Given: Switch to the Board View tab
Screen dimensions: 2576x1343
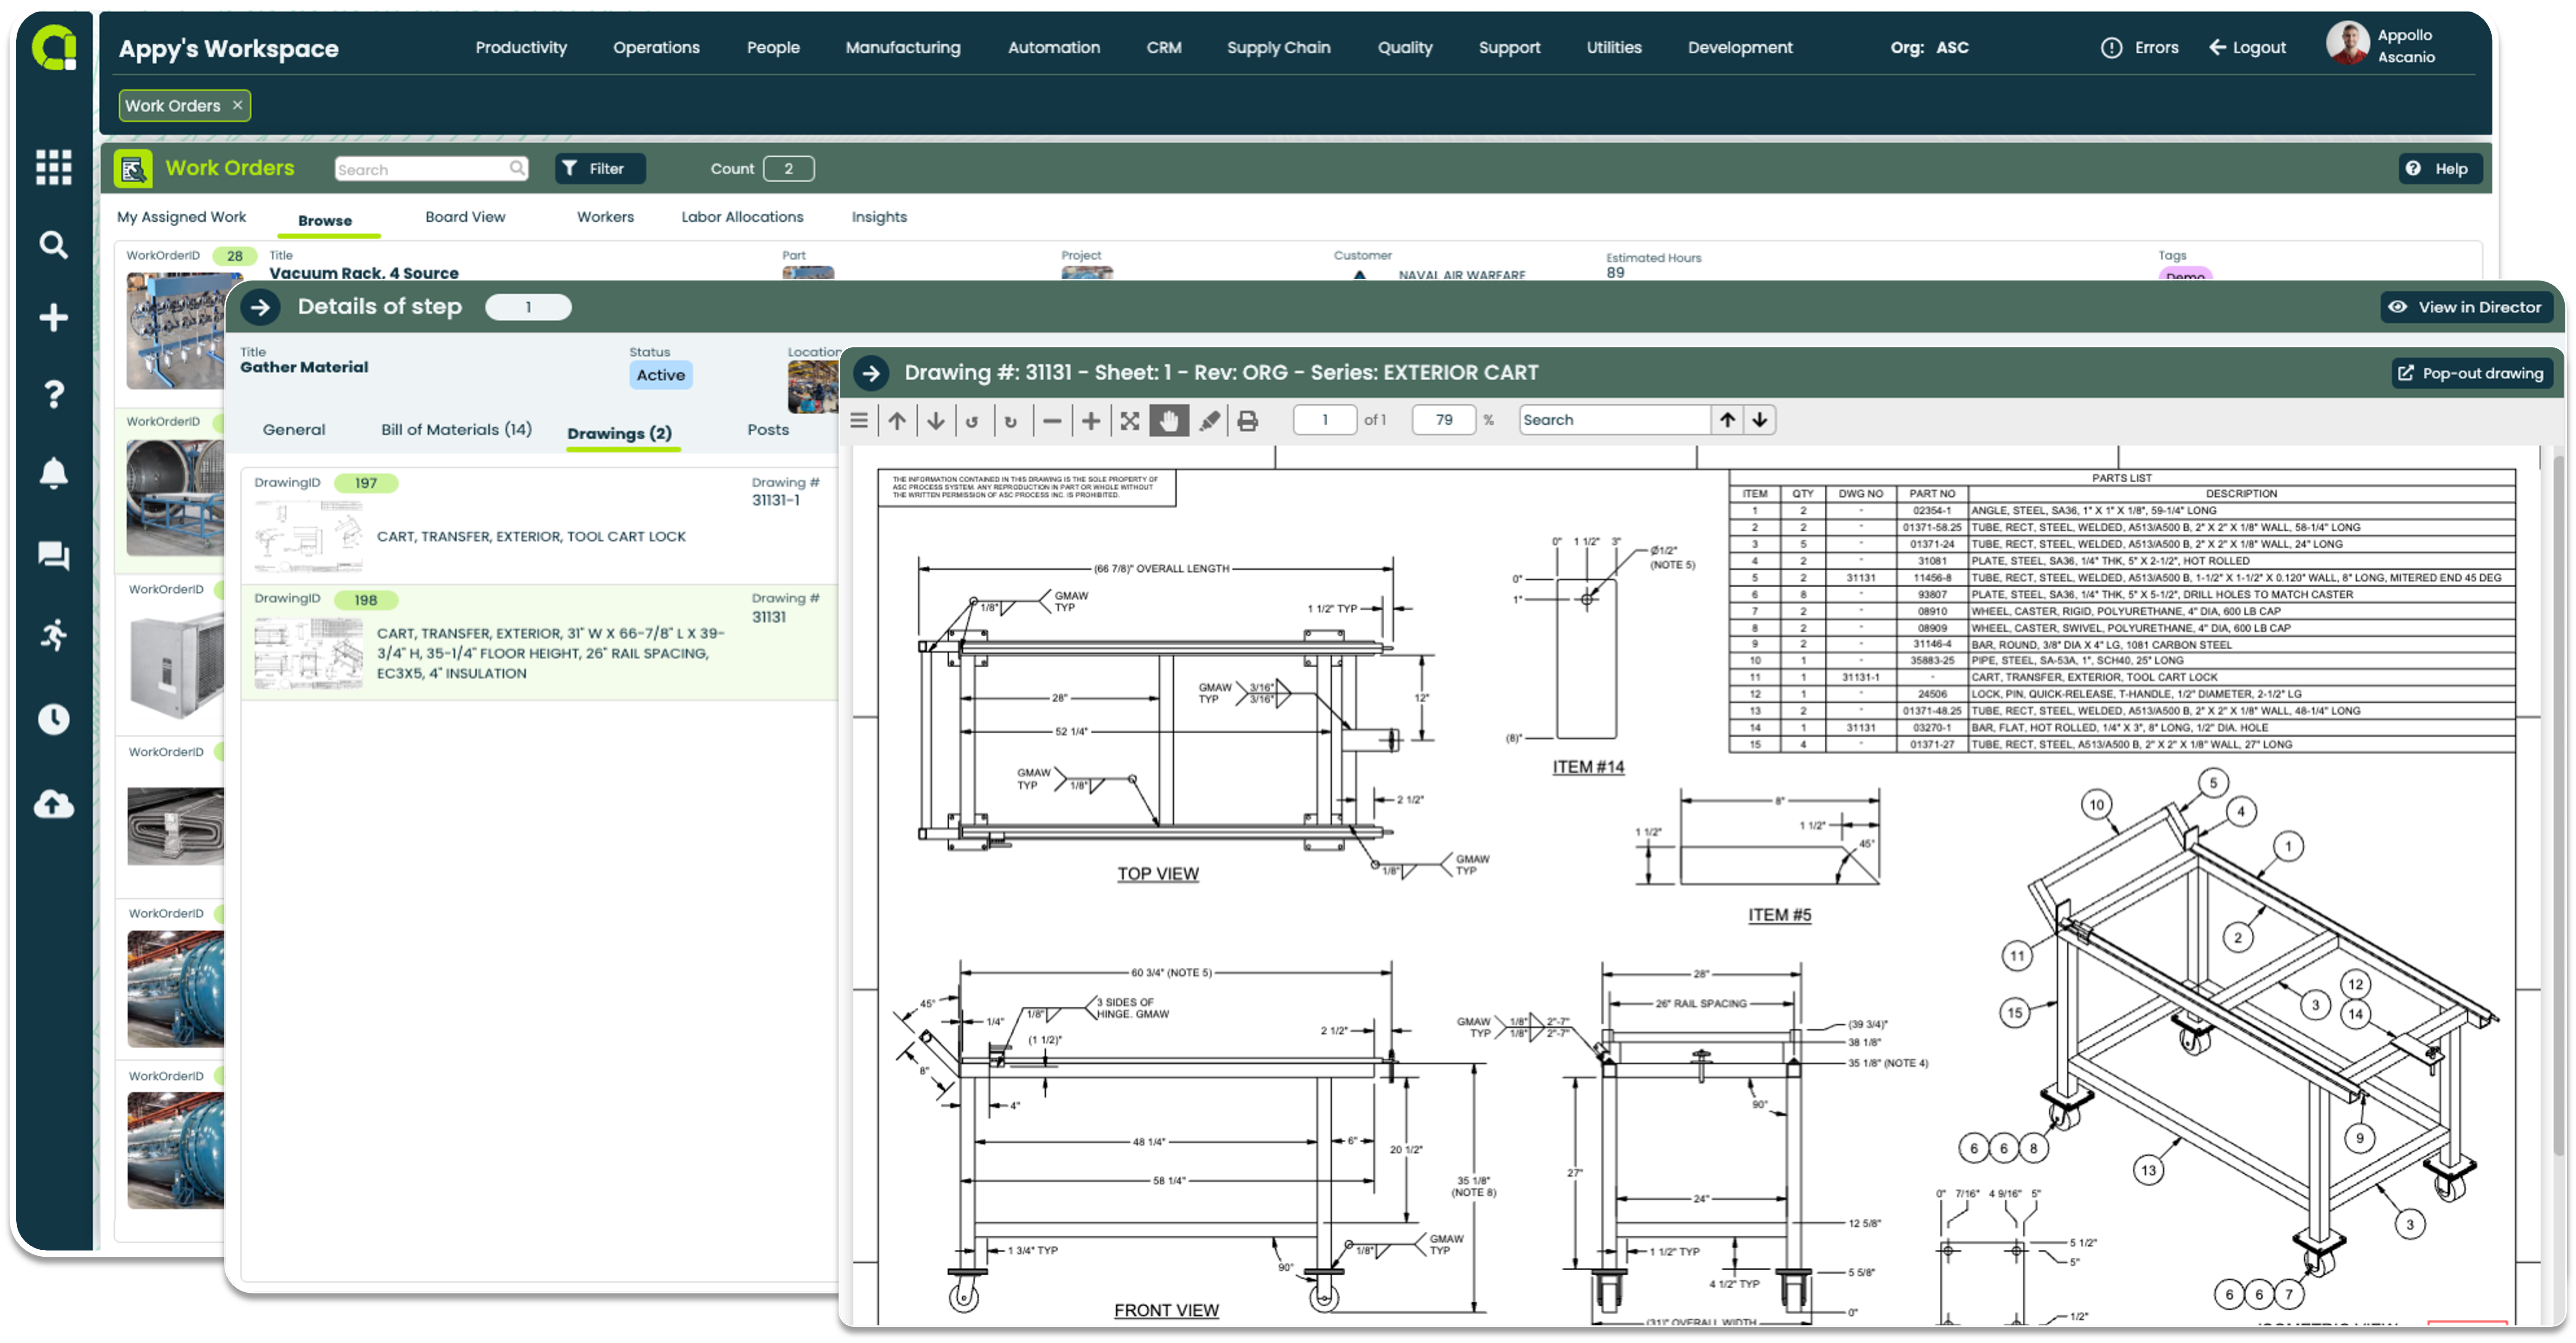Looking at the screenshot, I should [x=465, y=217].
